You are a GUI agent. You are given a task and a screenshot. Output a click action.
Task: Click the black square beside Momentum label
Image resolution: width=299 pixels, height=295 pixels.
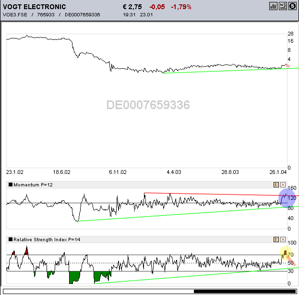[x=11, y=184]
